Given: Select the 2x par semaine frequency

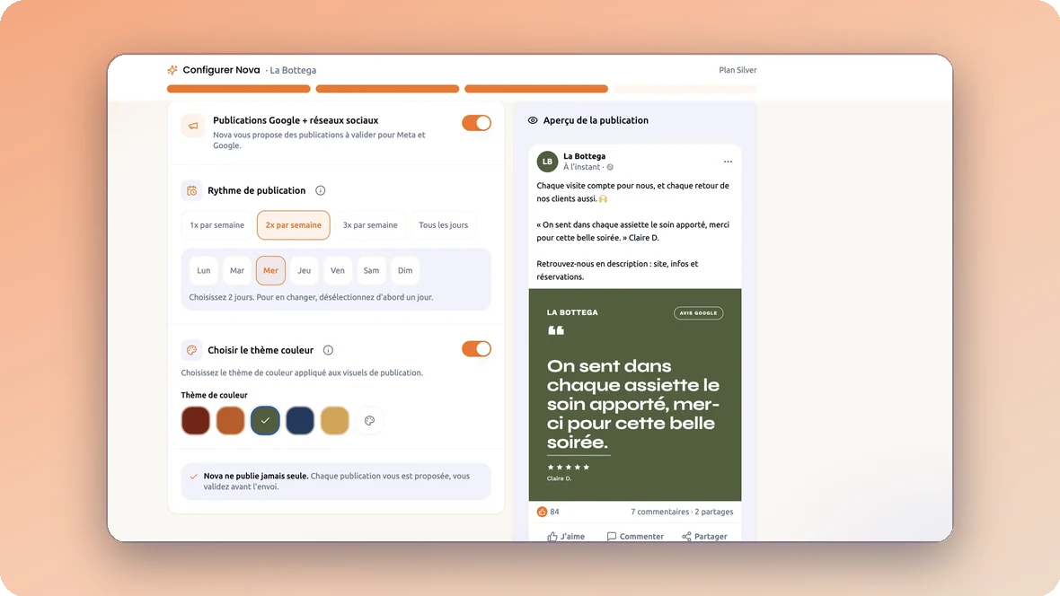Looking at the screenshot, I should coord(294,225).
